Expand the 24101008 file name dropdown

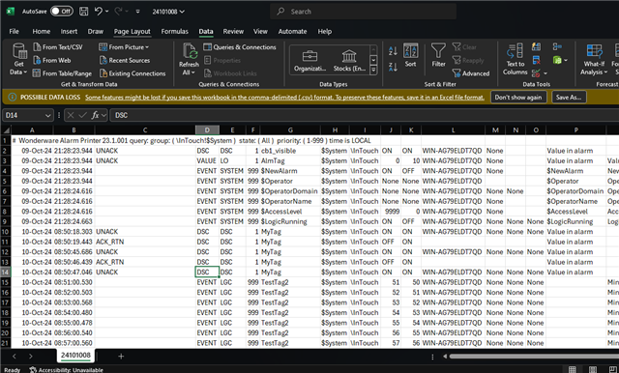pos(182,12)
